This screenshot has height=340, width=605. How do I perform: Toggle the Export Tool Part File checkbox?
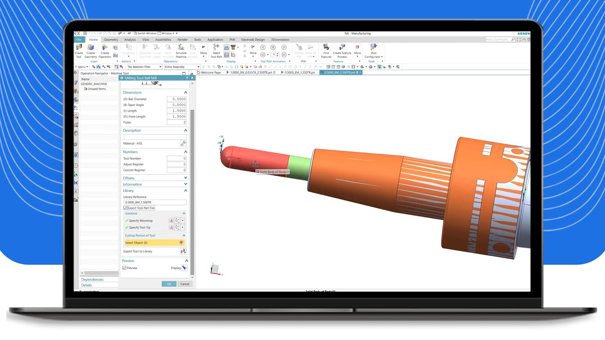[125, 208]
